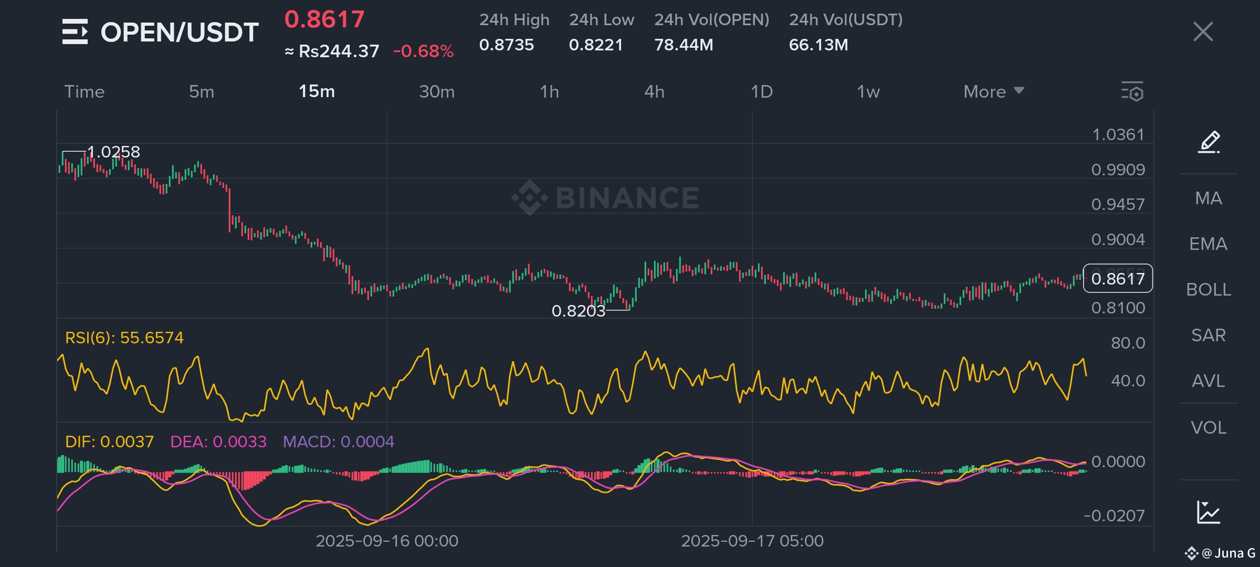Screen dimensions: 1260x567
Task: Select the 4h interval
Action: click(x=654, y=91)
